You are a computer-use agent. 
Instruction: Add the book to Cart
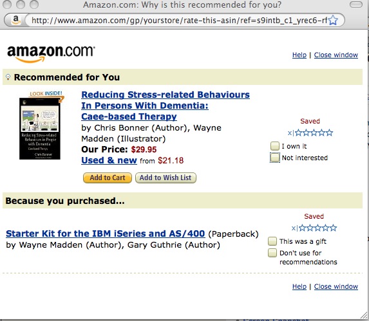(108, 178)
